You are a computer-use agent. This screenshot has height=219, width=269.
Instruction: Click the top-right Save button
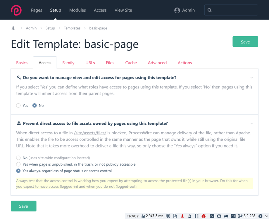pos(245,42)
